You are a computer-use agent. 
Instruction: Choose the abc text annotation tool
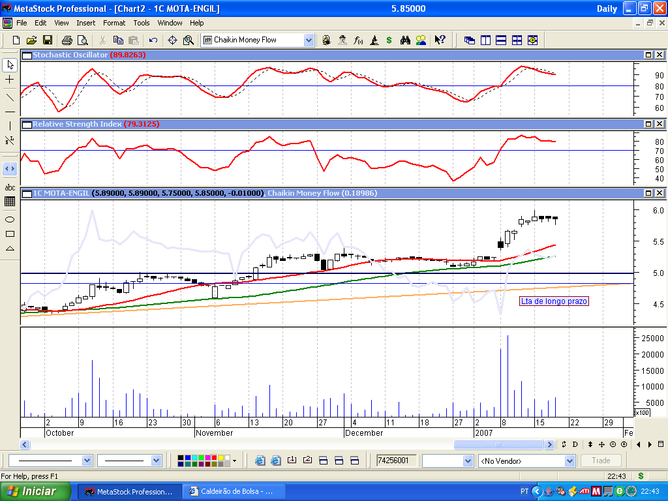10,187
